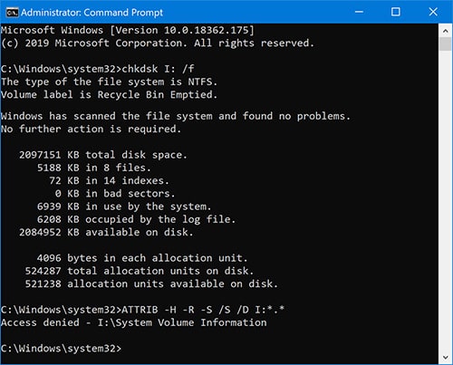Click the '4096 bytes in each allocation unit' line
Image resolution: width=453 pixels, height=365 pixels.
(x=142, y=258)
